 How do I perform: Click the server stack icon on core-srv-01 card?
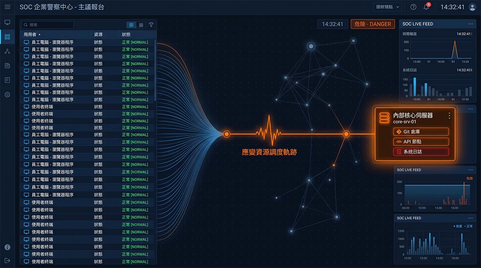tap(384, 118)
